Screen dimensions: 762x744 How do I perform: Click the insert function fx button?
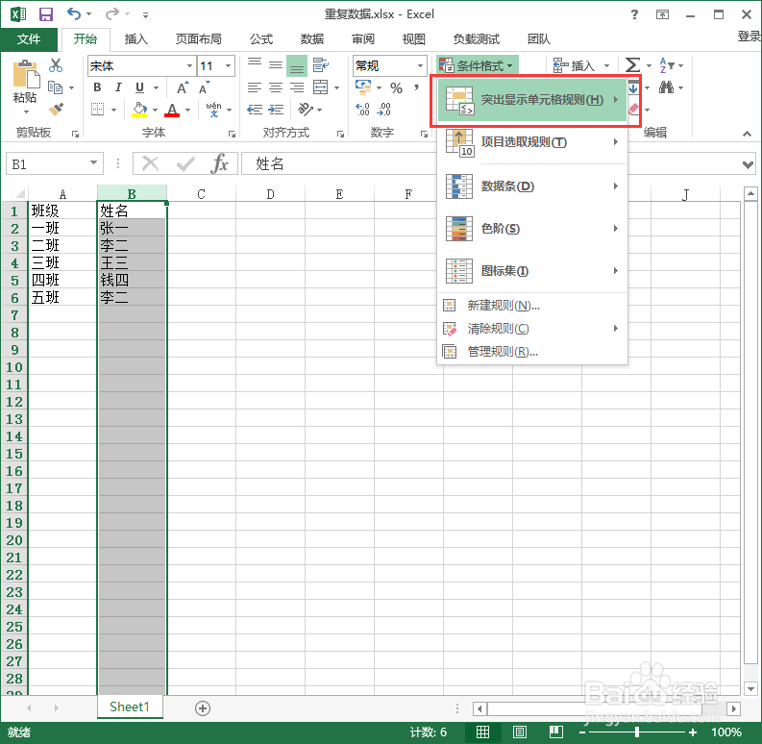220,163
